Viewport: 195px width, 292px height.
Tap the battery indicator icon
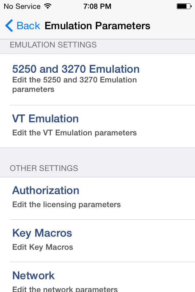[183, 6]
